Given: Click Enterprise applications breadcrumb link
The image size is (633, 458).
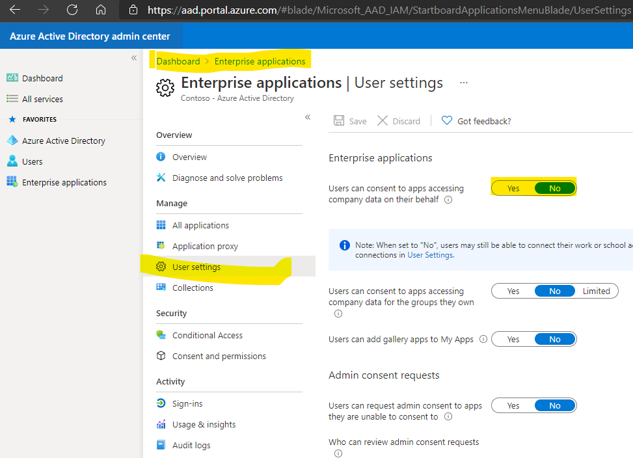Looking at the screenshot, I should click(260, 61).
